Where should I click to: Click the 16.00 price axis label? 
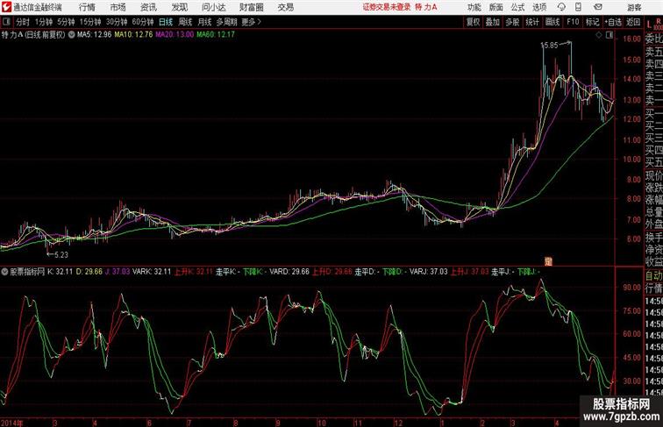point(631,39)
